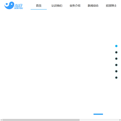The height and width of the screenshot is (121, 121).
Task: Jump to the fourth section dot
Action: pyautogui.click(x=116, y=65)
